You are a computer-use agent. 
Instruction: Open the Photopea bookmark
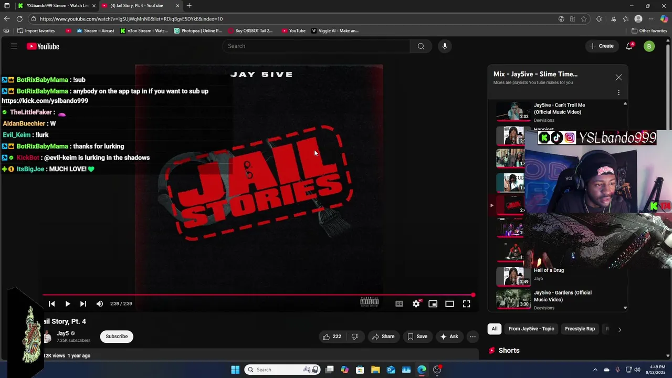point(197,31)
